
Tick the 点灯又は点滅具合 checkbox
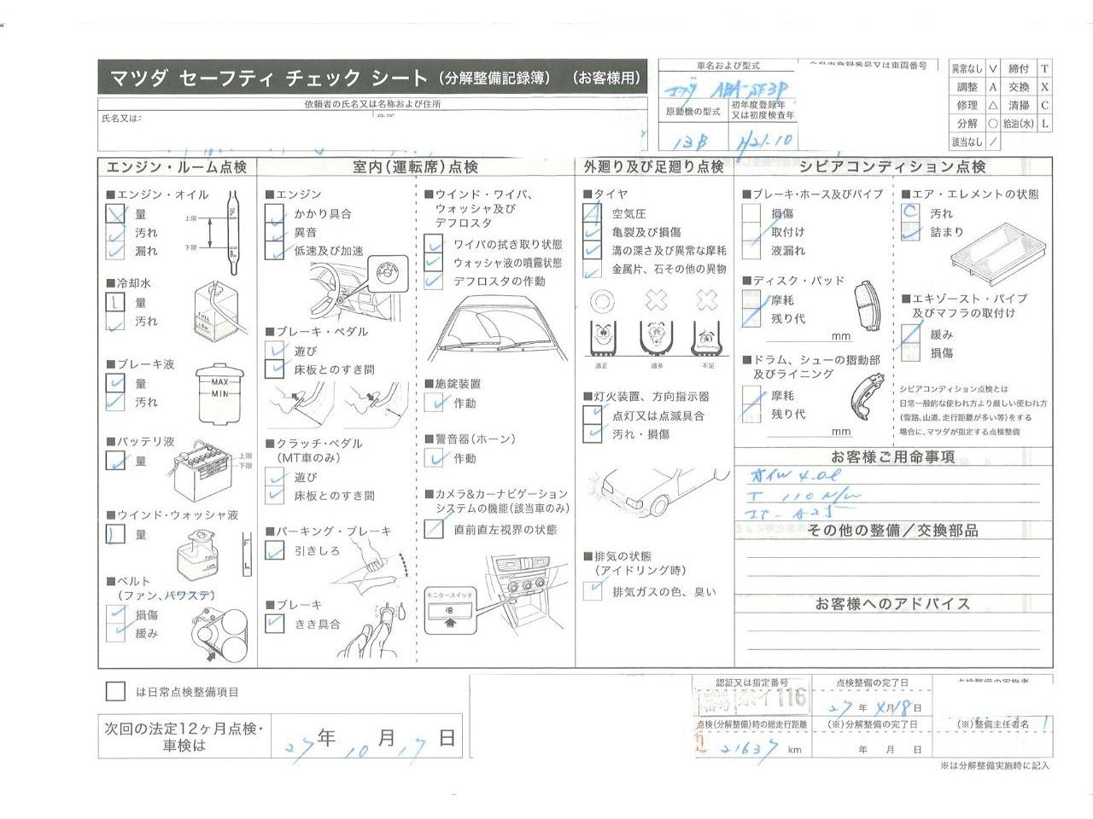point(593,415)
